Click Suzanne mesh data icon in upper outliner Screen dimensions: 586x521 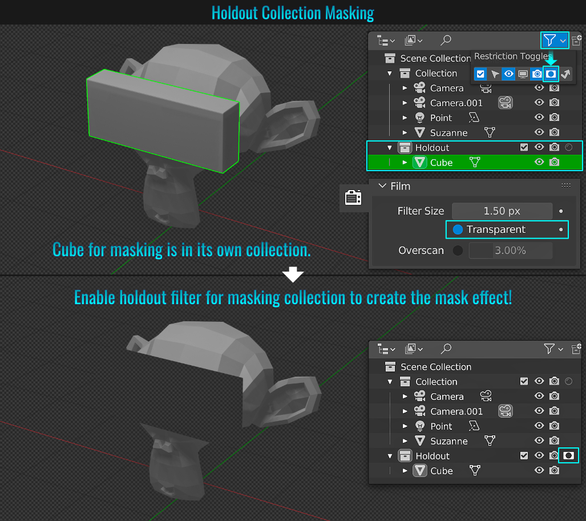pyautogui.click(x=490, y=132)
